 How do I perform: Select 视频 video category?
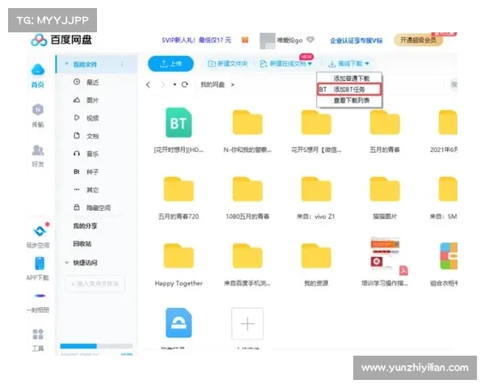pyautogui.click(x=86, y=118)
